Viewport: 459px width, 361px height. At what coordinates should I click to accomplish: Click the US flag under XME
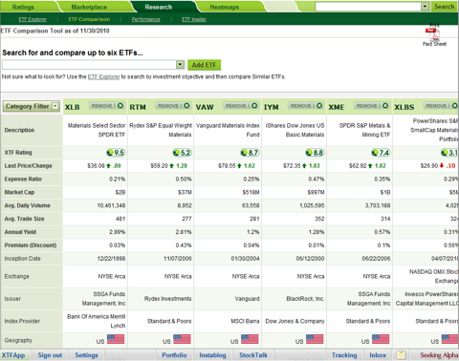pyautogui.click(x=381, y=339)
